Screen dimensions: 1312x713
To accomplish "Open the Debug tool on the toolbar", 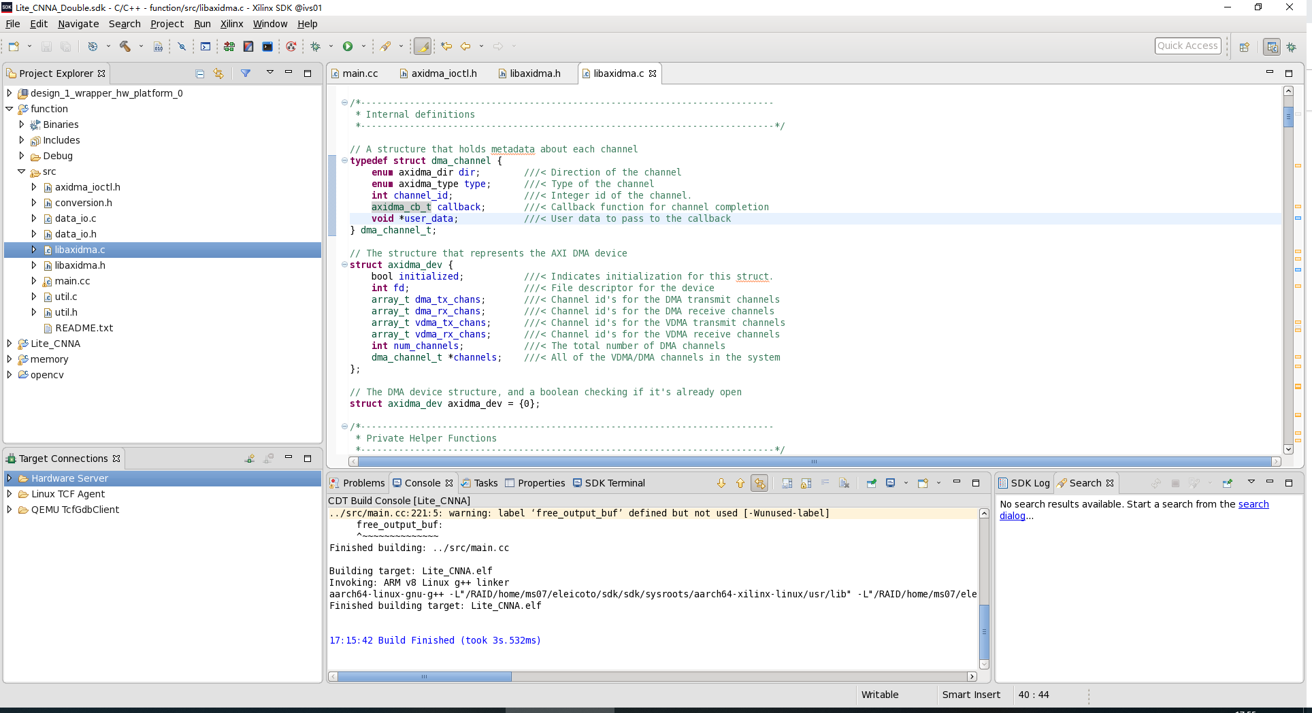I will coord(316,46).
